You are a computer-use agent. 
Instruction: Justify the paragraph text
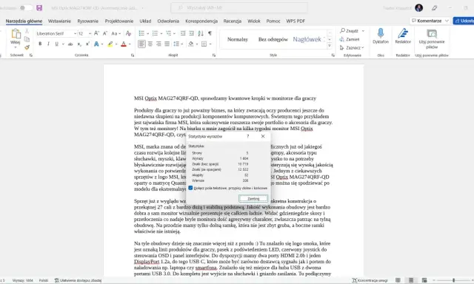point(167,44)
